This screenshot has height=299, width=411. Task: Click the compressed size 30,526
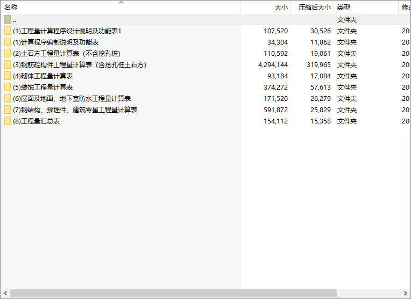tap(321, 31)
